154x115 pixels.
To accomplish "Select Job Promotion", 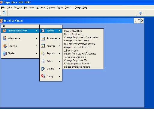I will click(x=71, y=51).
